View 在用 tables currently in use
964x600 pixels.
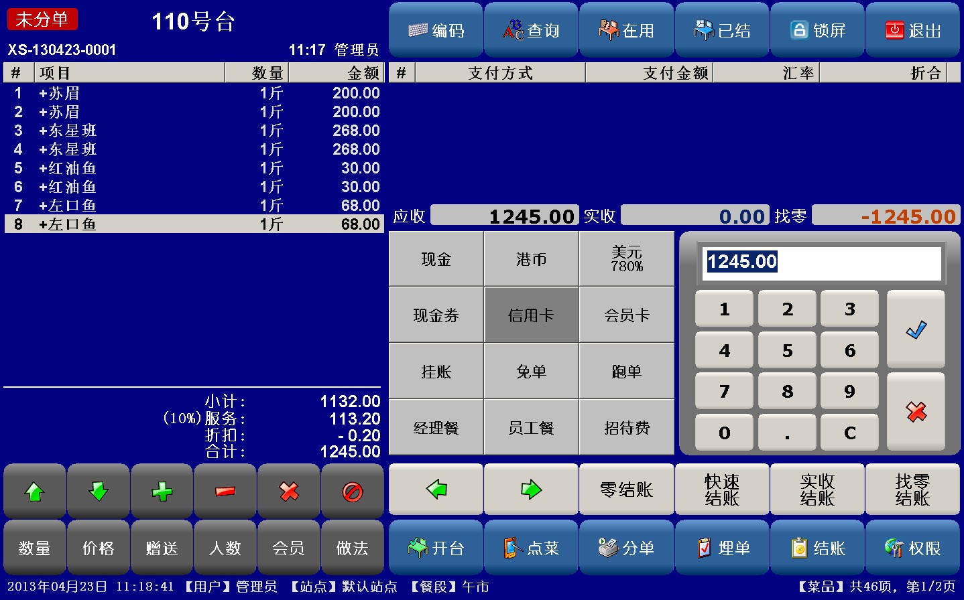pyautogui.click(x=626, y=29)
